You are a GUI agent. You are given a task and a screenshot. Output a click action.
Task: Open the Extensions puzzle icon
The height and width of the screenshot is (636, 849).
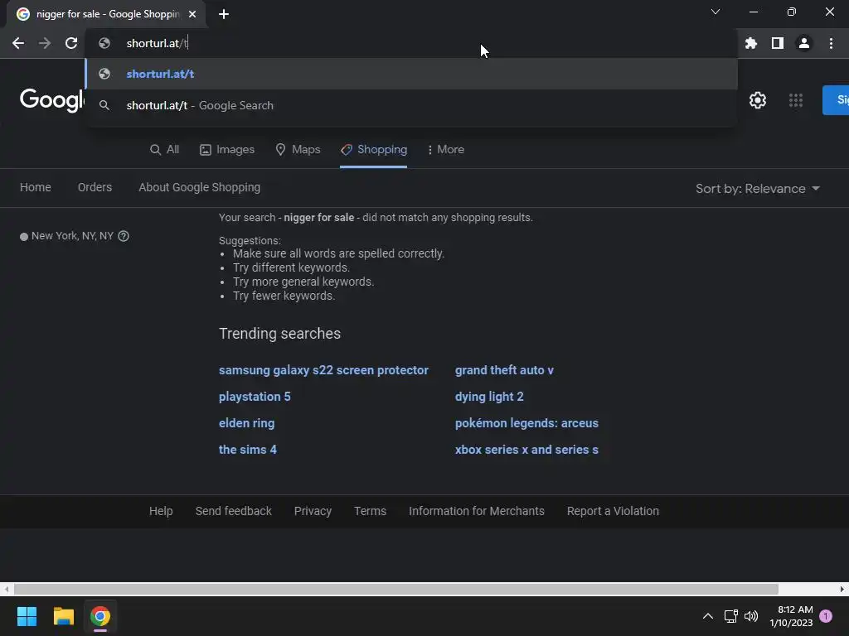751,43
